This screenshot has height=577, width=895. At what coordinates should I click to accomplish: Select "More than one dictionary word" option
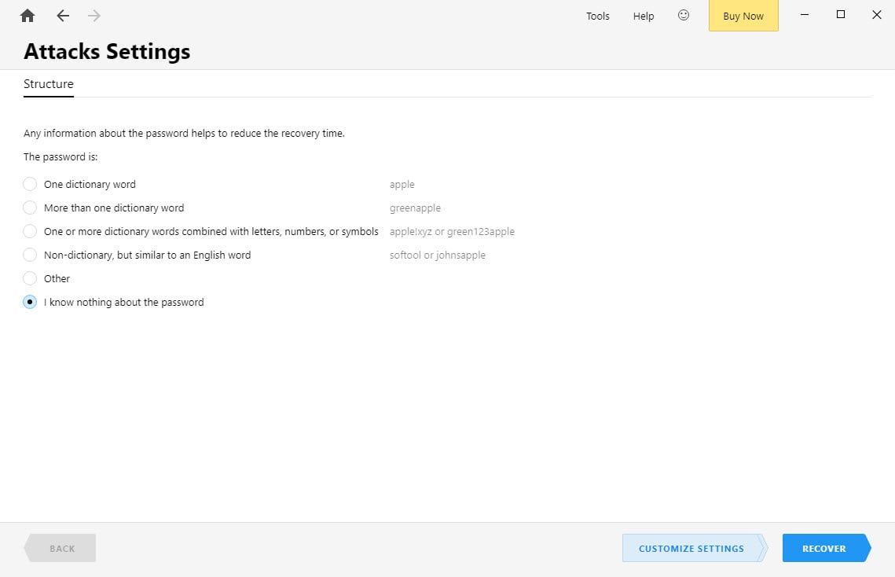30,208
